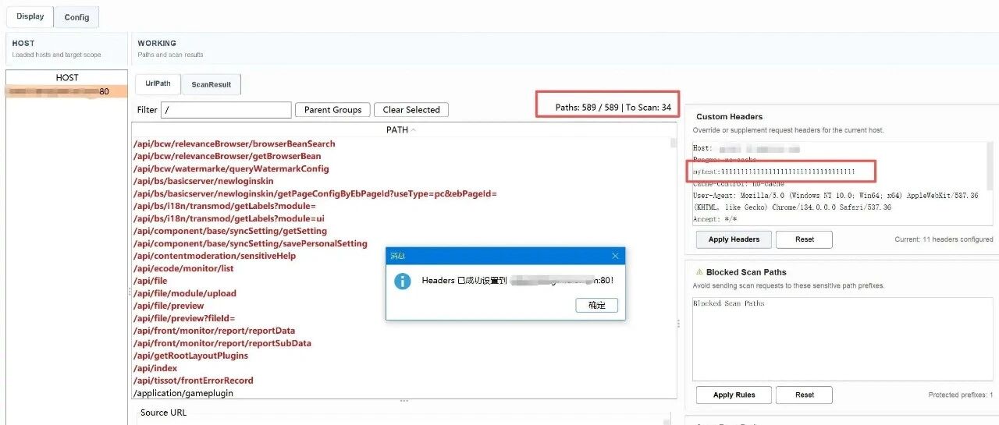Click OK (确定) in the message dialog

[596, 305]
